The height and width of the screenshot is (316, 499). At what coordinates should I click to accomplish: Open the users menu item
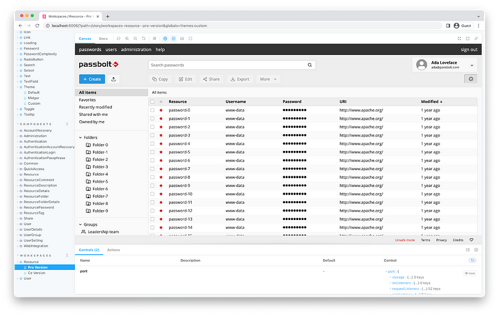tap(111, 49)
